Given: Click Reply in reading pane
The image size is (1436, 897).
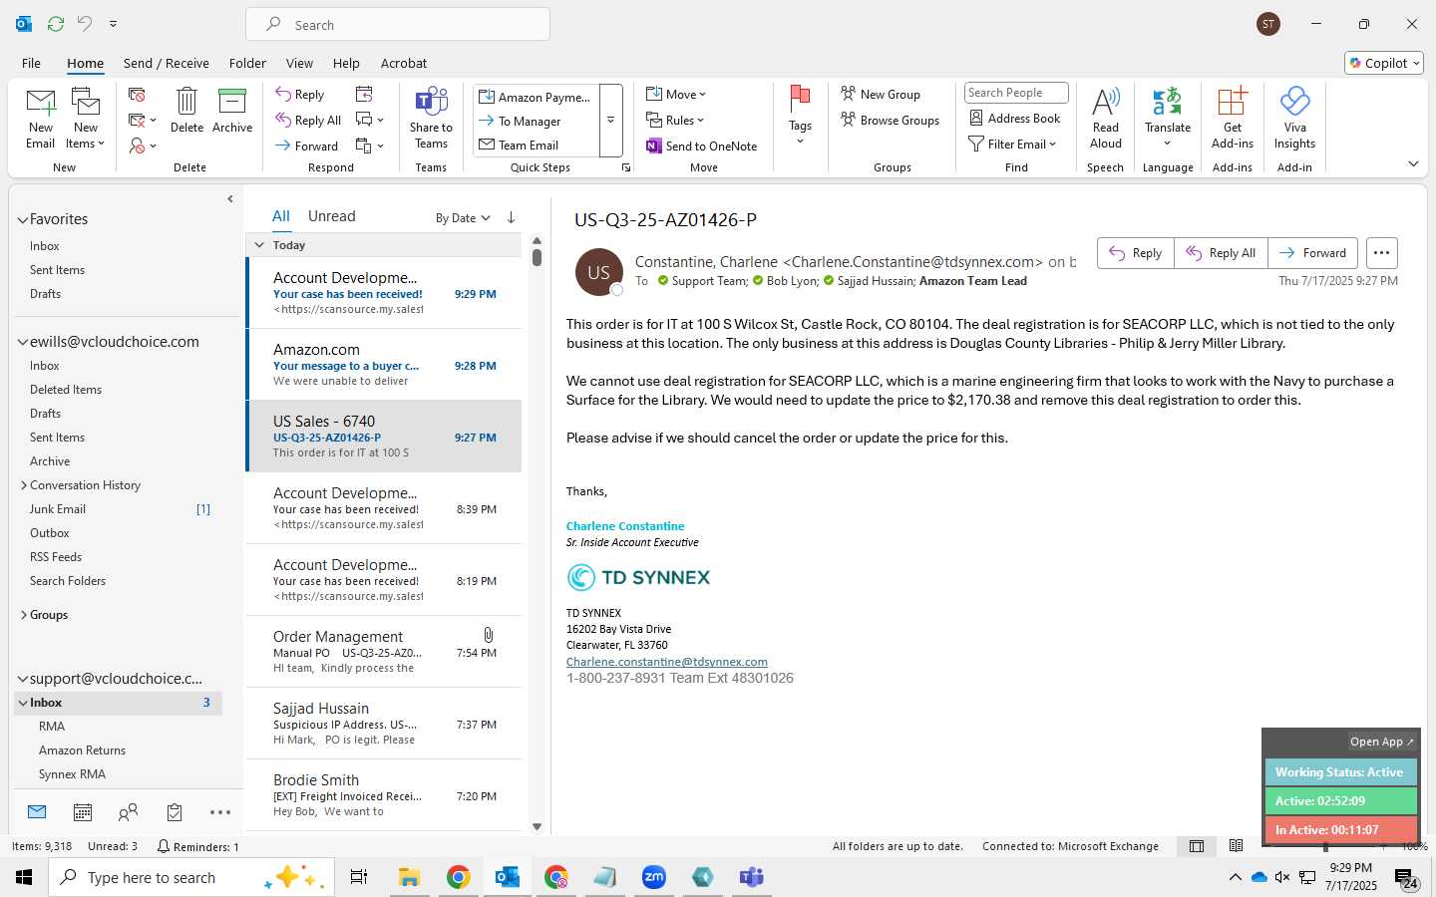Looking at the screenshot, I should 1136,253.
